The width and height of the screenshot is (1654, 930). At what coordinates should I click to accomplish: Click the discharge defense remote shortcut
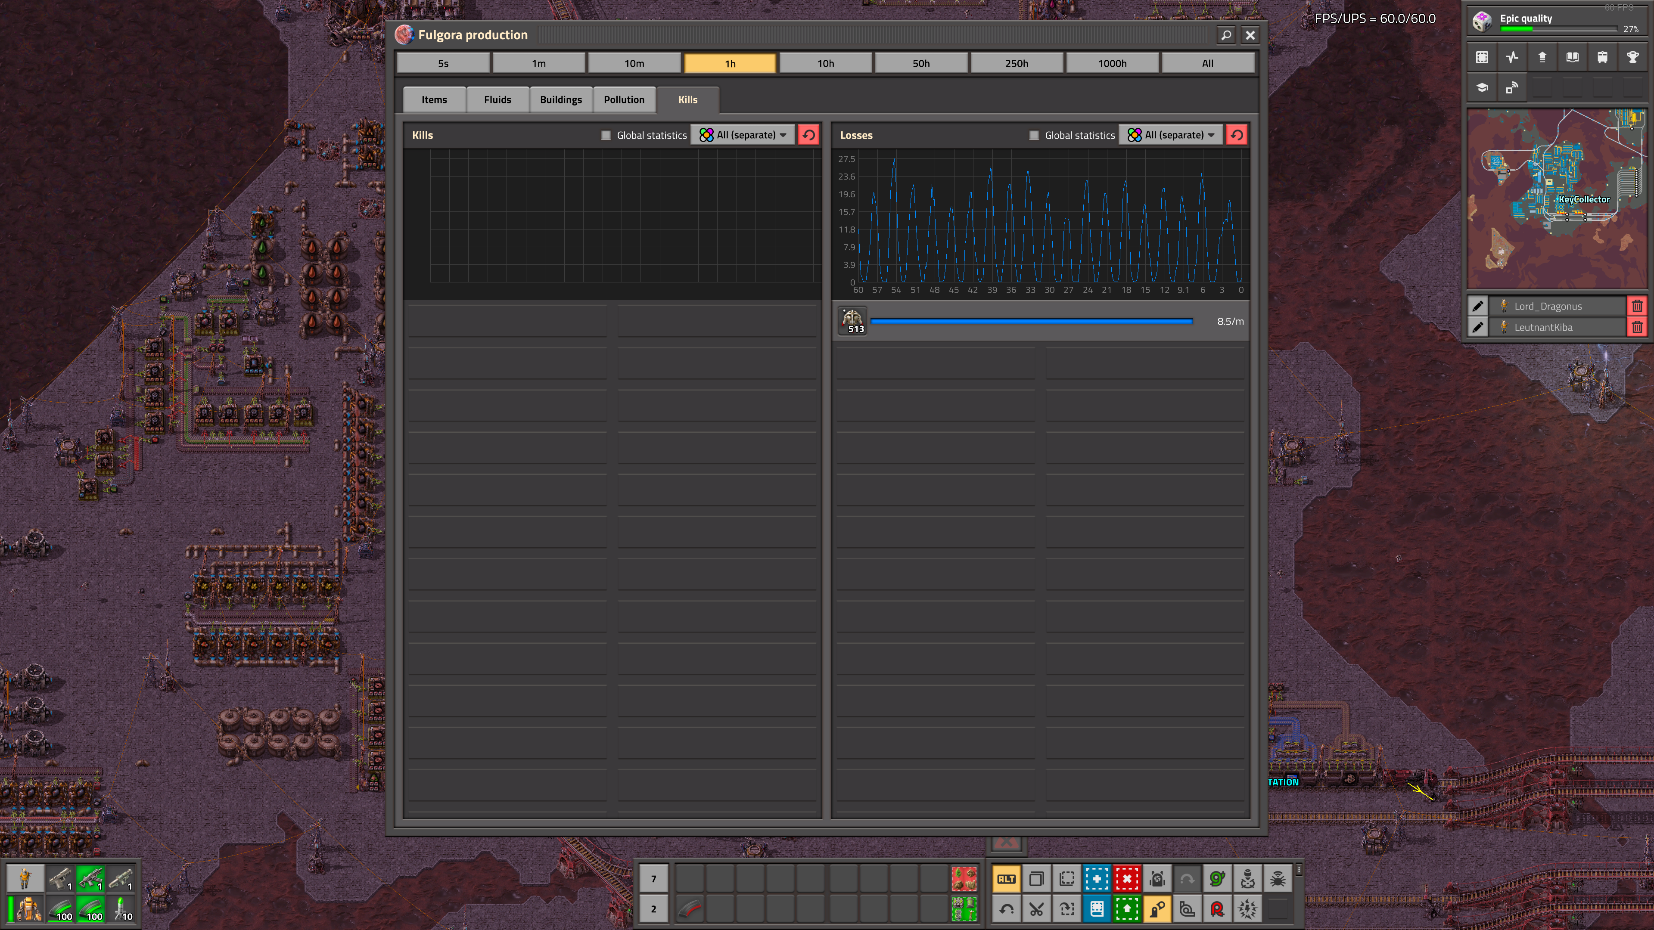pos(1247,879)
